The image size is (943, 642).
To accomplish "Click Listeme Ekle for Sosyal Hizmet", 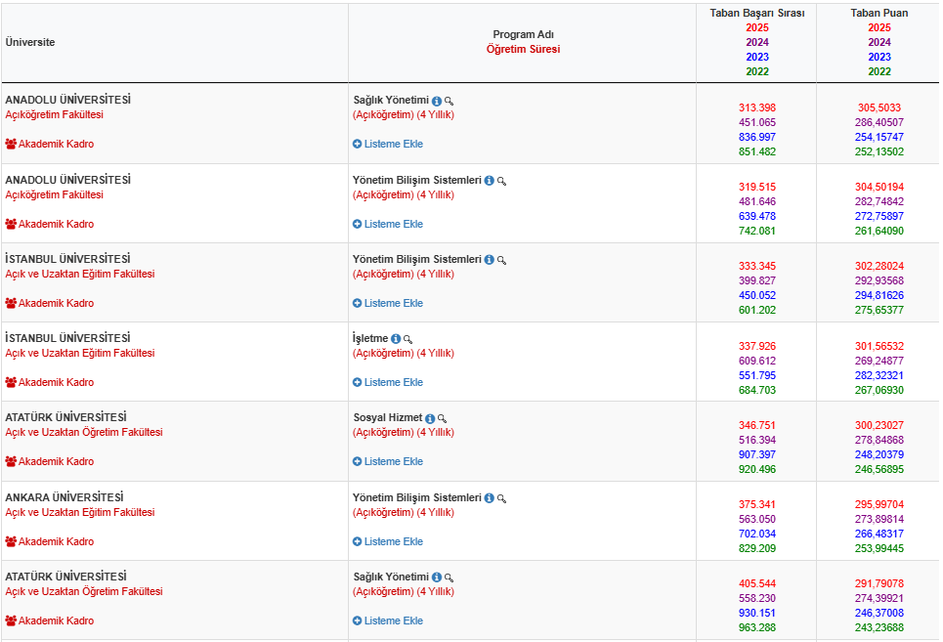I will 388,461.
